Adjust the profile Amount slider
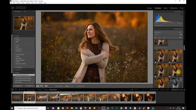The image size is (196, 110). [169, 35]
